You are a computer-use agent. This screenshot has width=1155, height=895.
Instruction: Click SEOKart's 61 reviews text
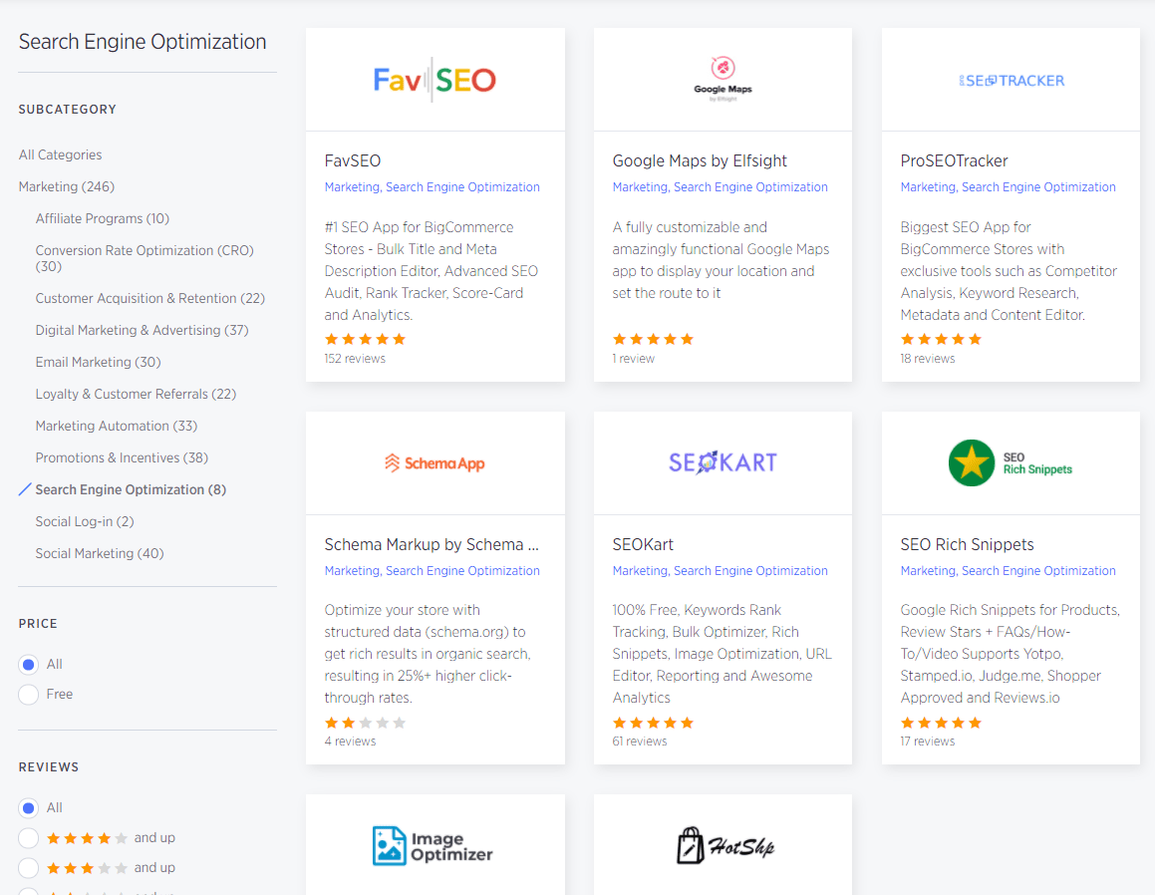(640, 742)
